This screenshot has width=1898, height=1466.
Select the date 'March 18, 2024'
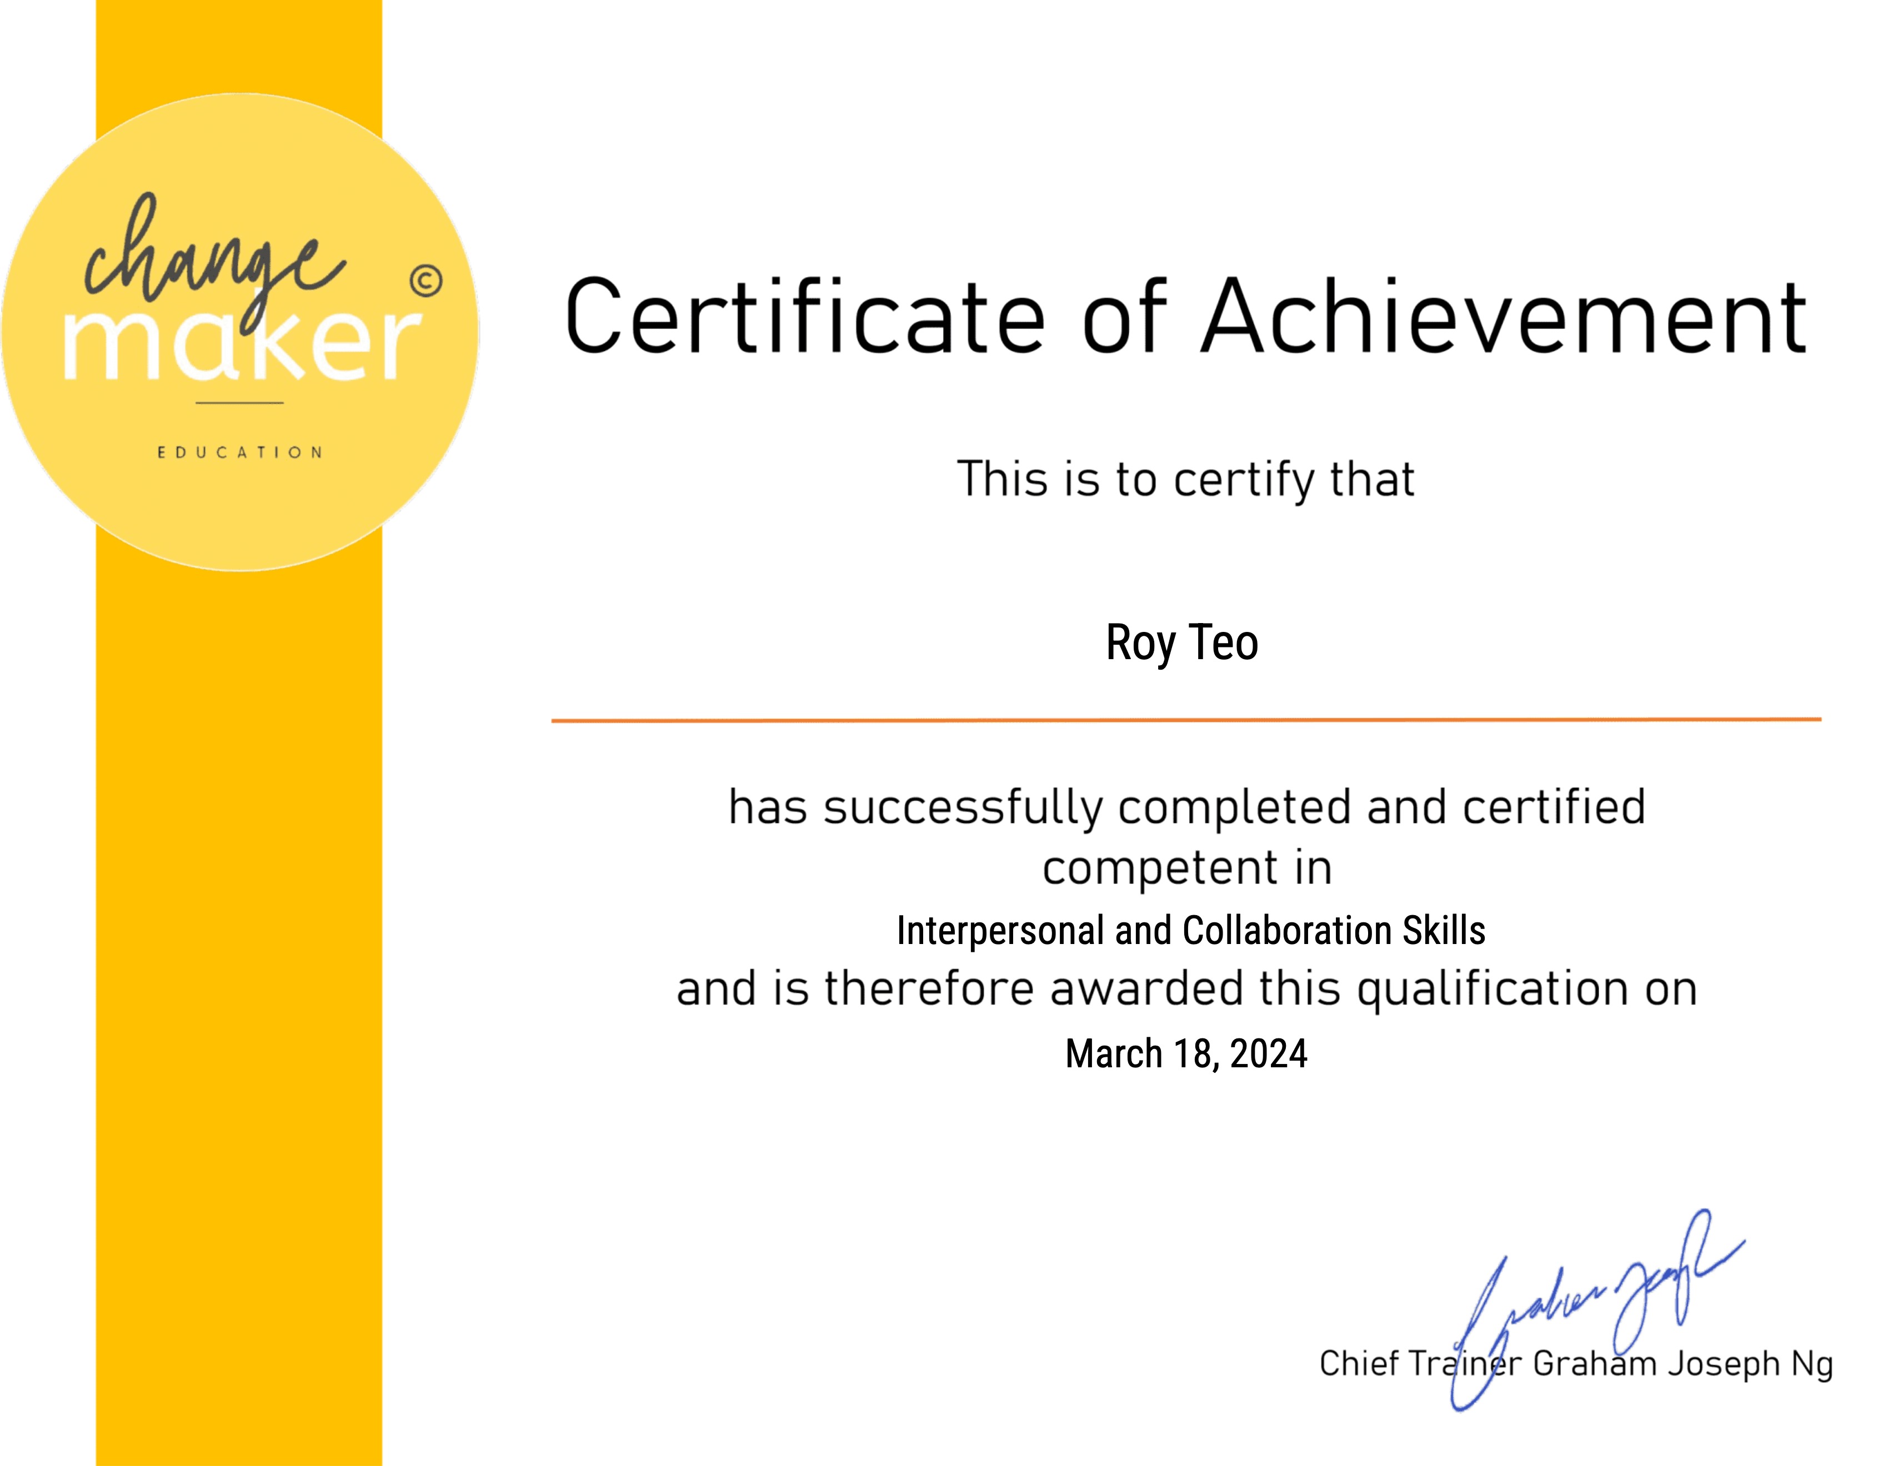pyautogui.click(x=1186, y=1054)
